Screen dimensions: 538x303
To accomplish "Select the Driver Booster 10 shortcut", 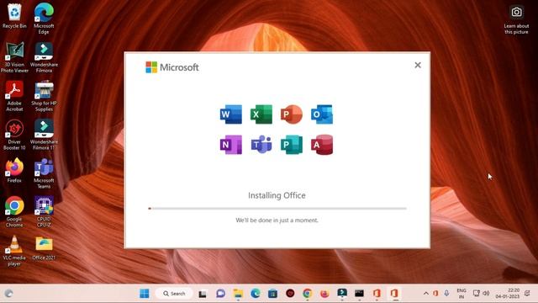I will tap(14, 135).
